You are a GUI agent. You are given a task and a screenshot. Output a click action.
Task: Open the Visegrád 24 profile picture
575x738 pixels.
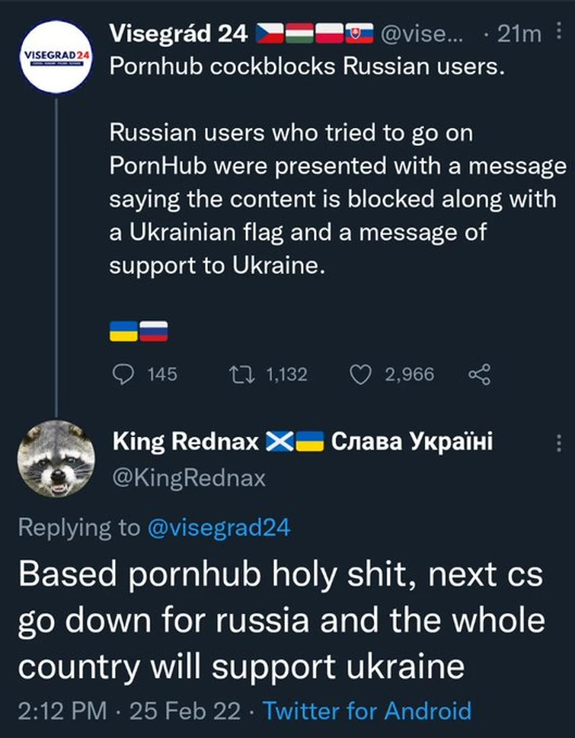[57, 58]
